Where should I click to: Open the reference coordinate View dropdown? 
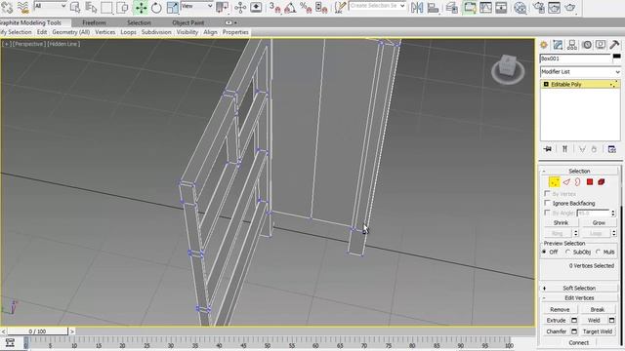(196, 6)
